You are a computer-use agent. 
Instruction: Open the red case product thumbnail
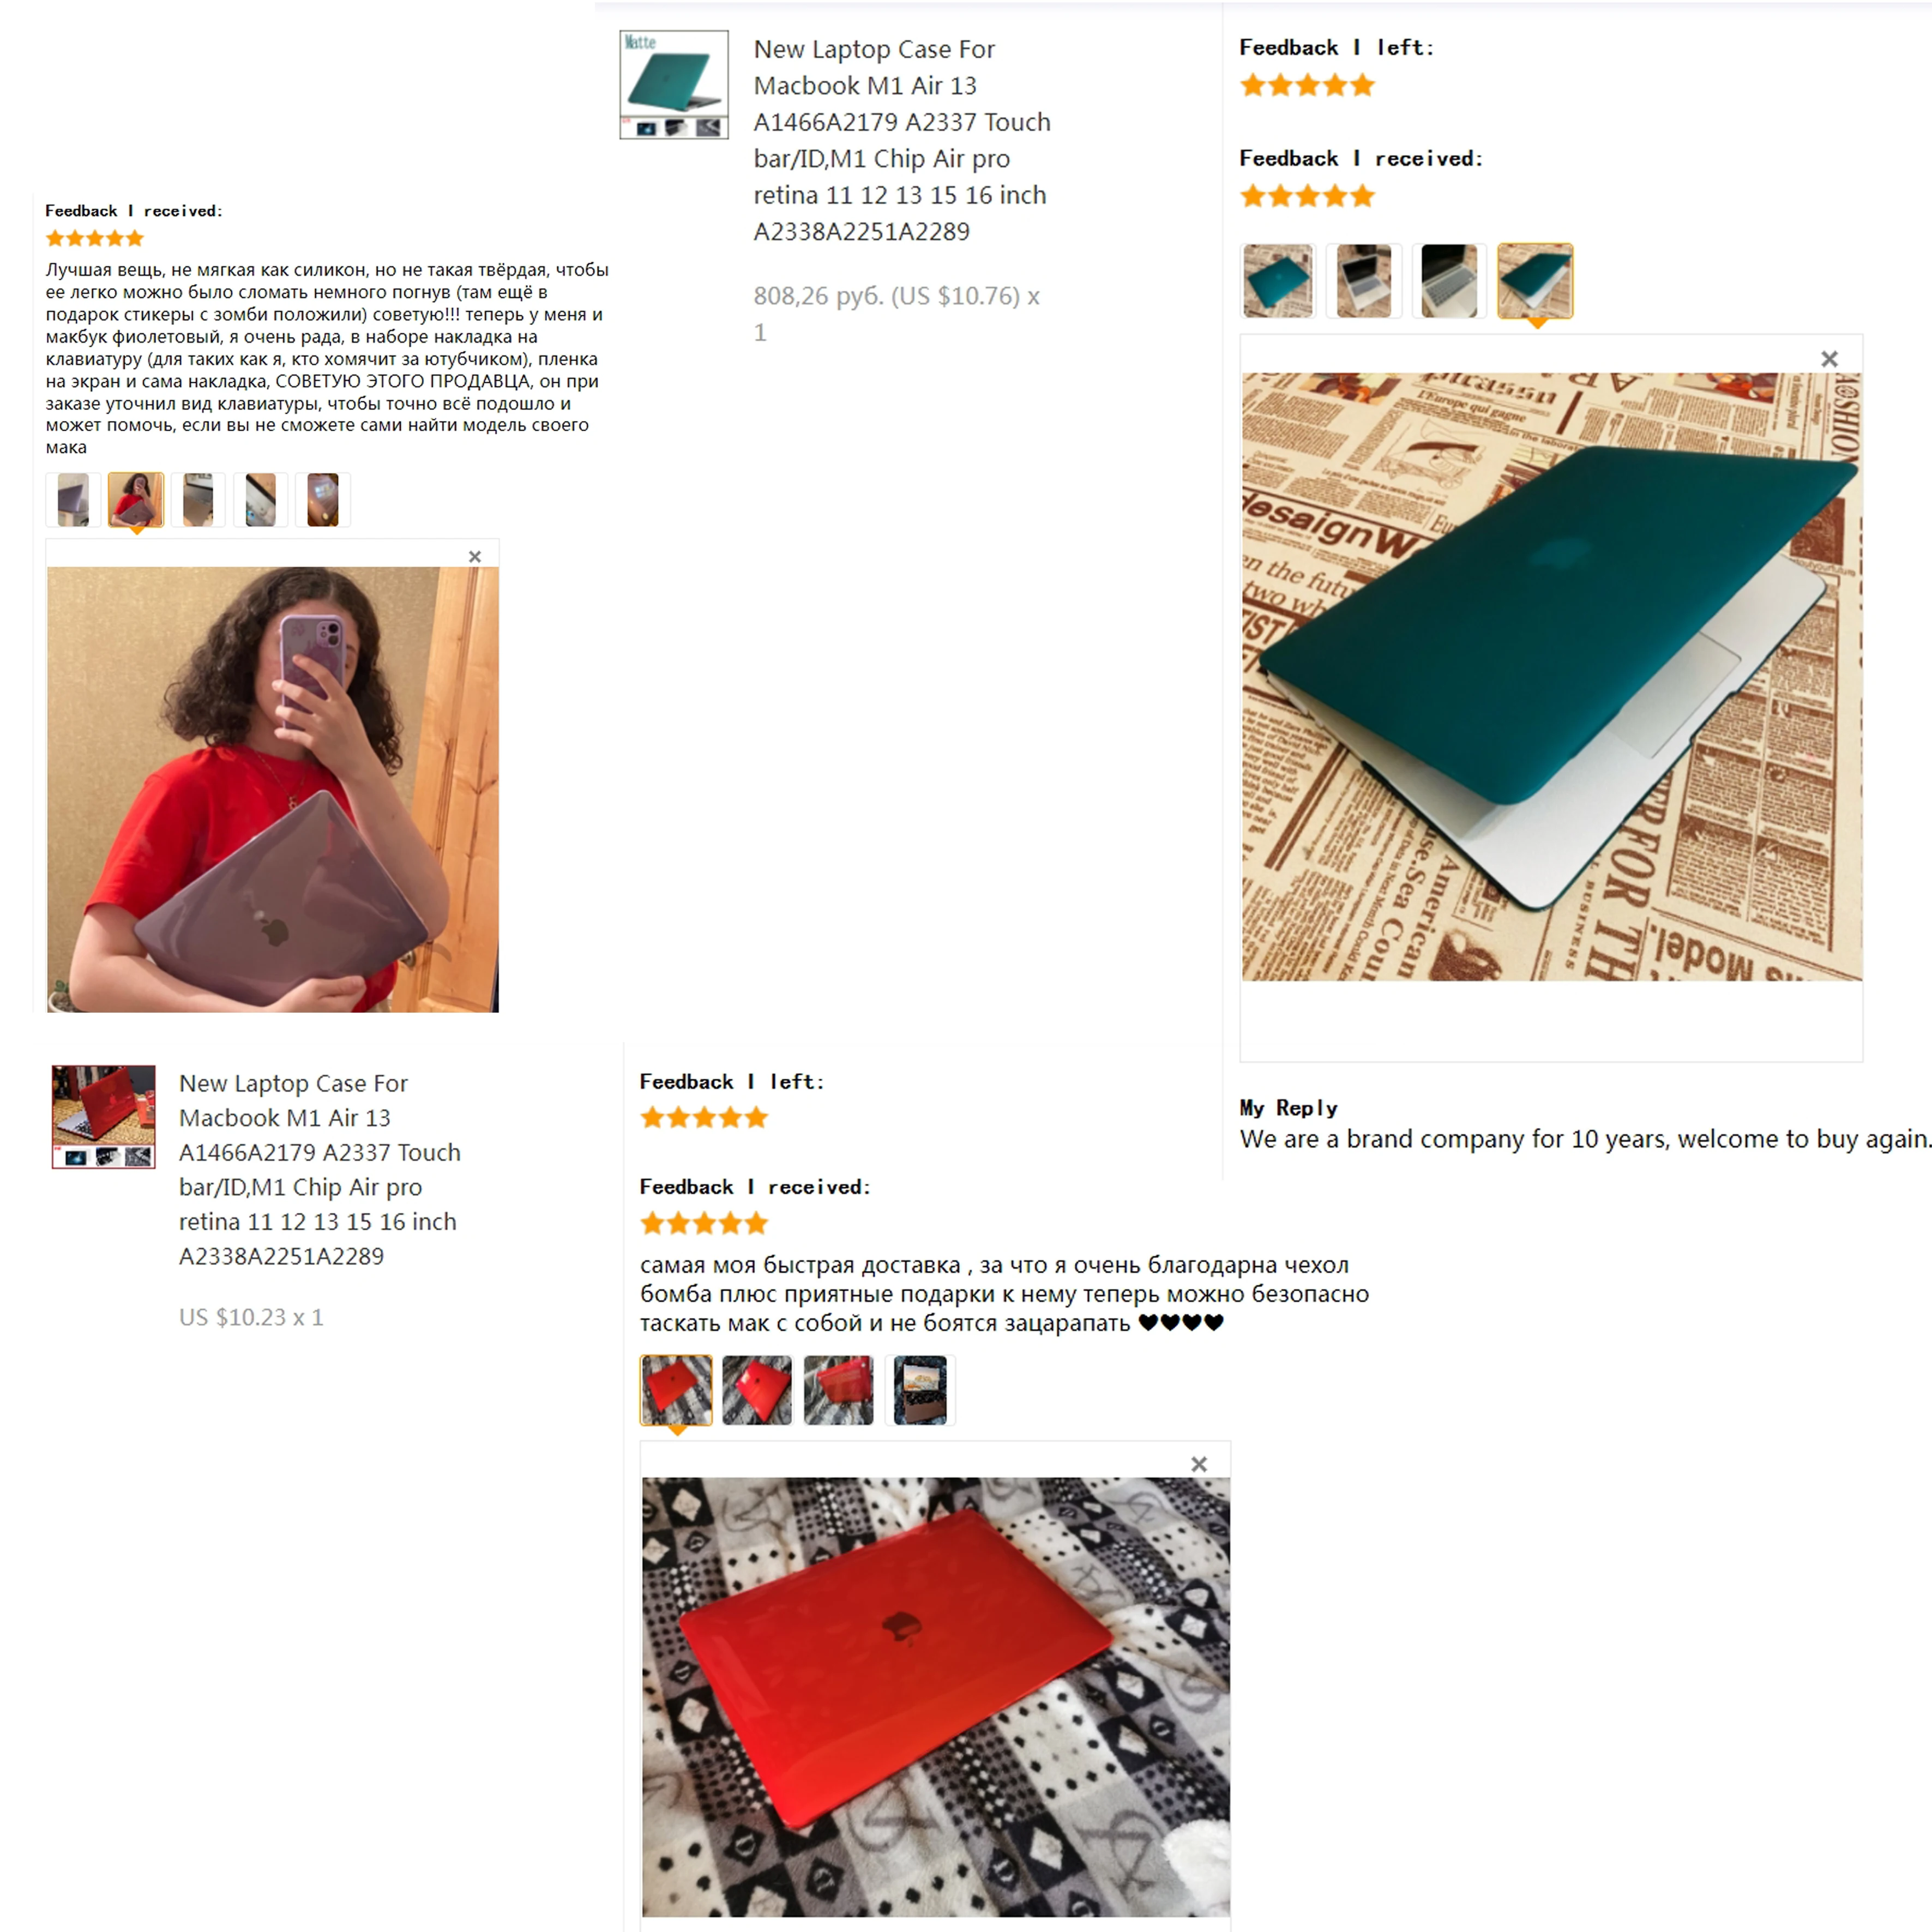pos(104,1116)
